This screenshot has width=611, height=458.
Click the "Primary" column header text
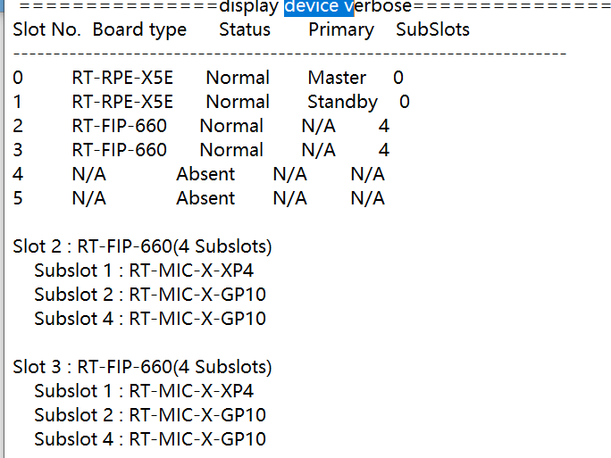click(x=341, y=29)
